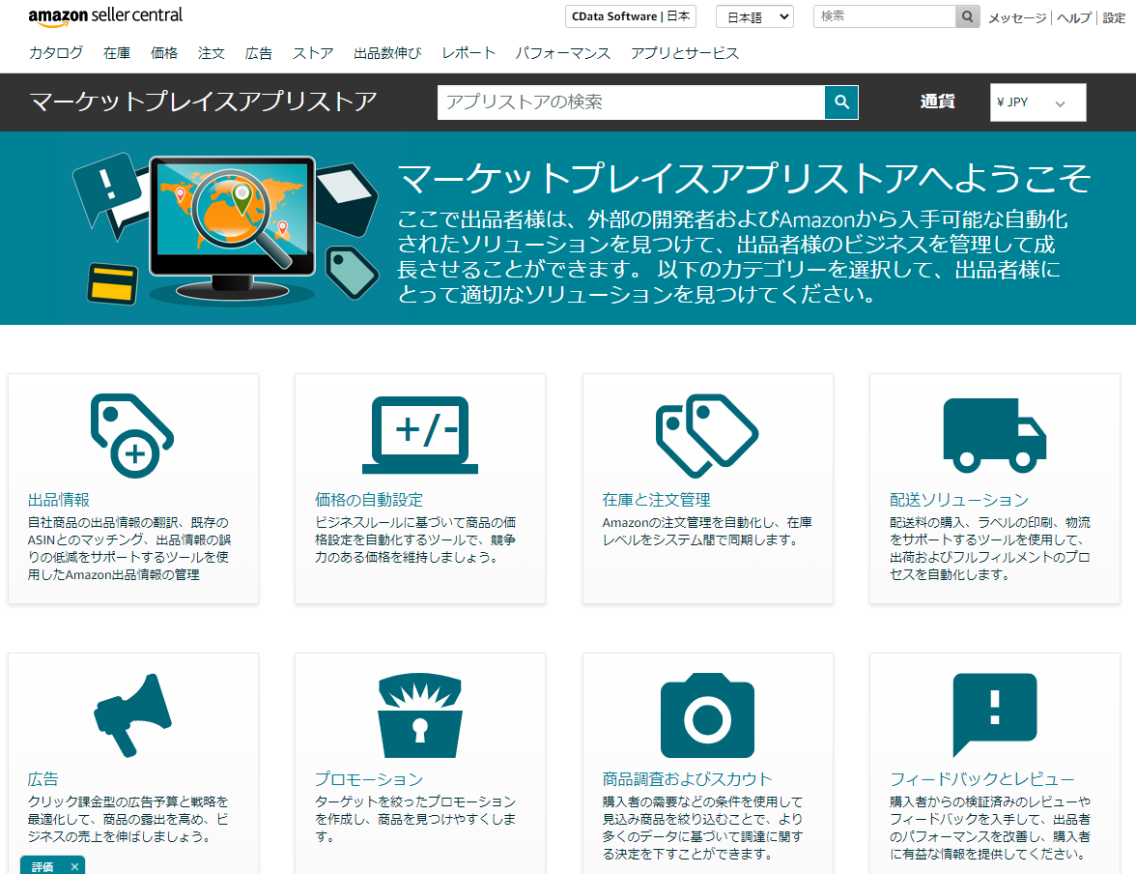The height and width of the screenshot is (874, 1136).
Task: Open the カタログ menu
Action: [x=56, y=53]
